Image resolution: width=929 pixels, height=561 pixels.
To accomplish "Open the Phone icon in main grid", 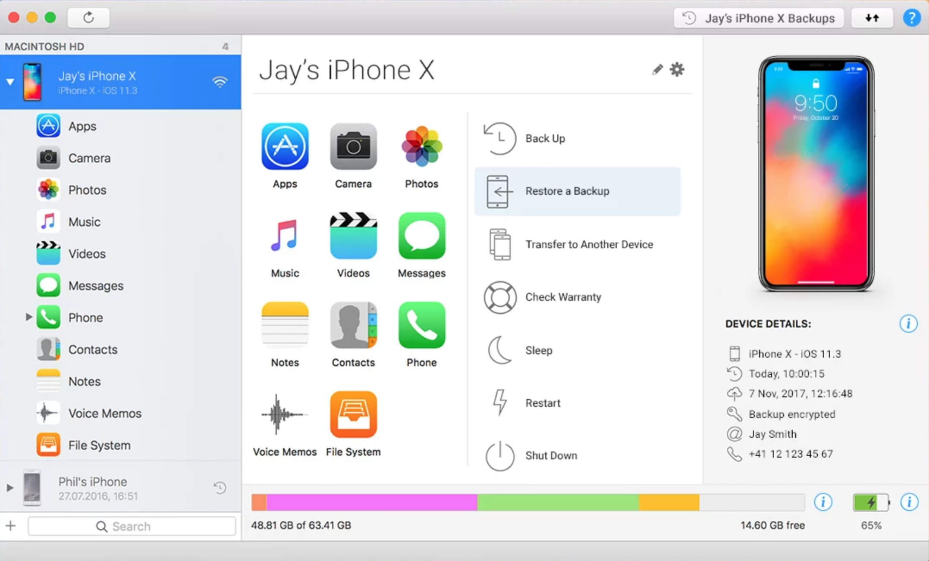I will 421,325.
